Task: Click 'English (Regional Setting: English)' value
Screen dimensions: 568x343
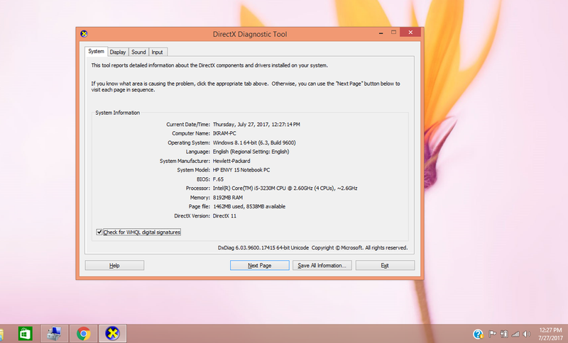Action: 251,152
